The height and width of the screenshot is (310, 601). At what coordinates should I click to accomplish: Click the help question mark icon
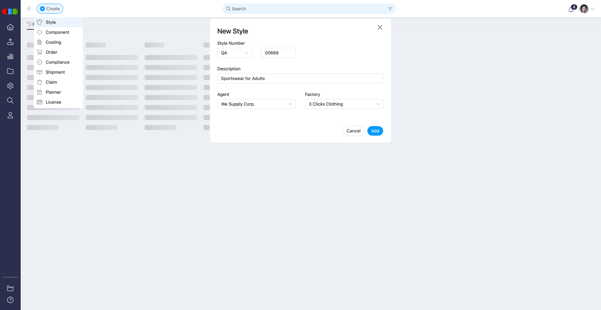(10, 300)
